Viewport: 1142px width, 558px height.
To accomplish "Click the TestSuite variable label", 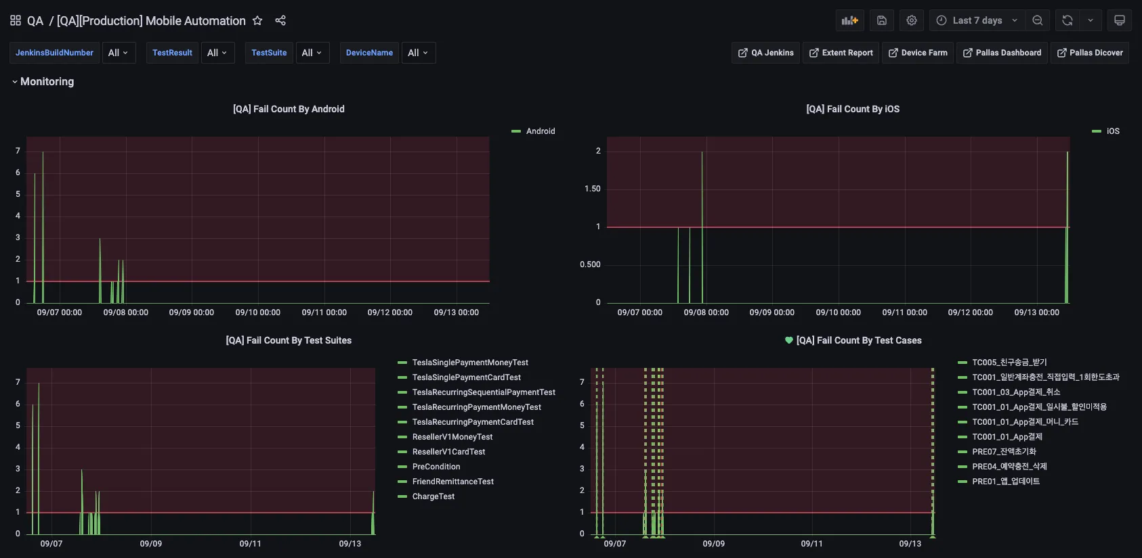I will click(269, 53).
